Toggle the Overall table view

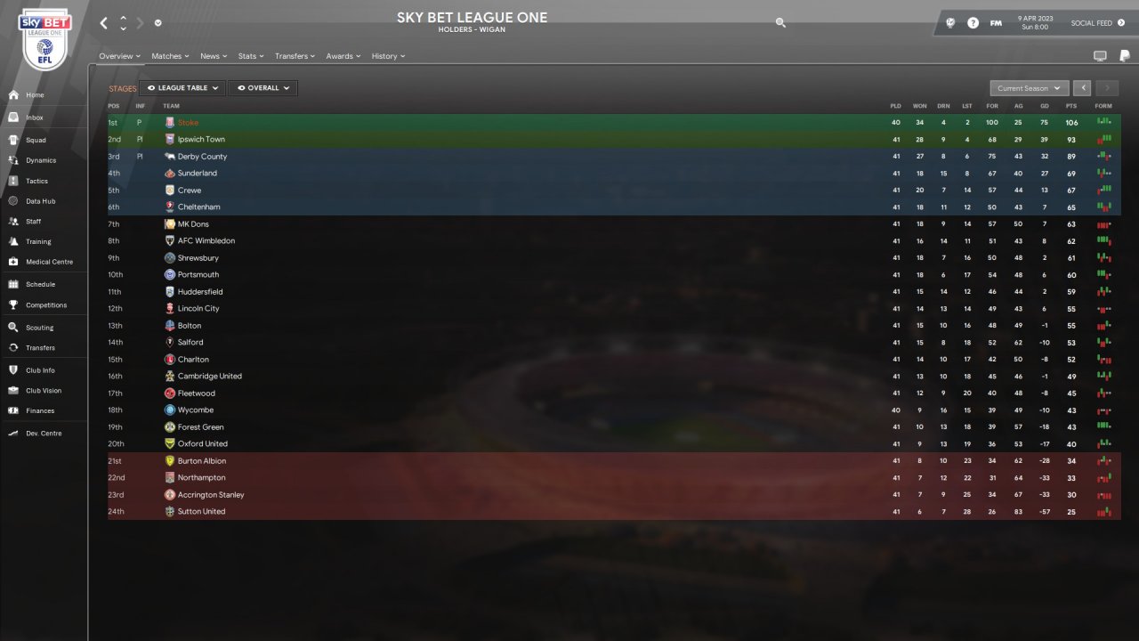pyautogui.click(x=263, y=88)
